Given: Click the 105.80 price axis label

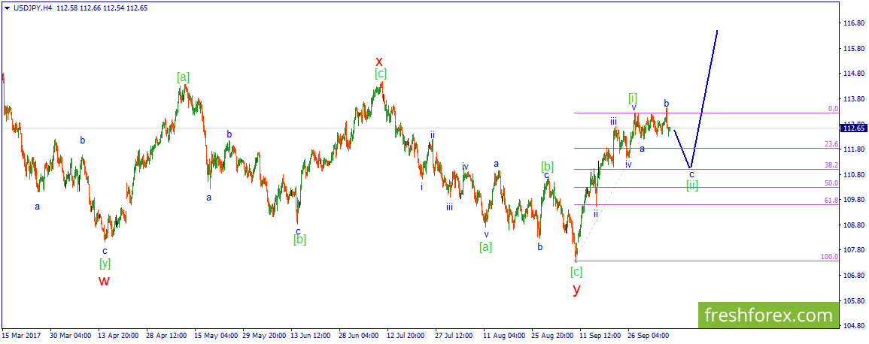Looking at the screenshot, I should (x=853, y=301).
